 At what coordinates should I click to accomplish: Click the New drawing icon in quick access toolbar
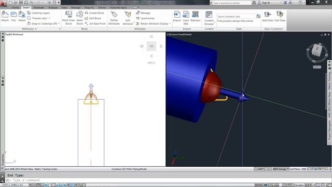tap(10, 3)
